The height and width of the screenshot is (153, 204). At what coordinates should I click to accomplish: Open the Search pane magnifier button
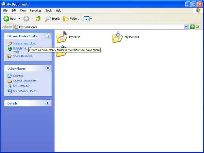[52, 19]
